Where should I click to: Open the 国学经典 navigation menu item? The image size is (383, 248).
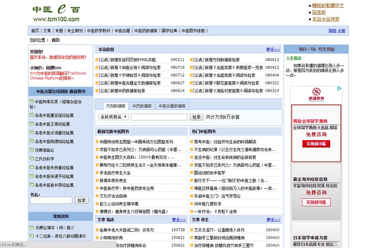tap(169, 31)
